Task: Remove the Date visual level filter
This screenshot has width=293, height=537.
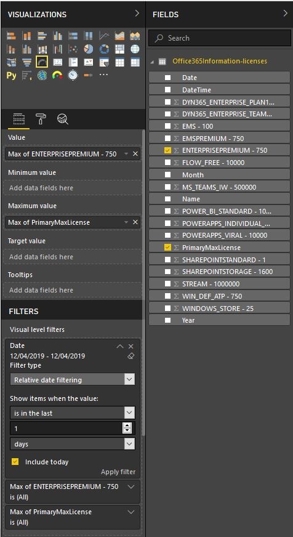Action: click(x=130, y=346)
